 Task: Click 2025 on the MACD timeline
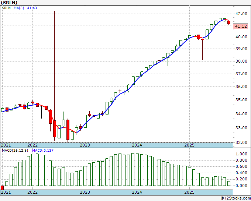[189, 192]
